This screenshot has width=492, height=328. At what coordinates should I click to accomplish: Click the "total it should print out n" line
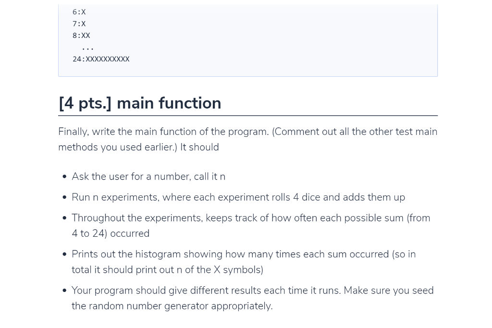coord(168,270)
